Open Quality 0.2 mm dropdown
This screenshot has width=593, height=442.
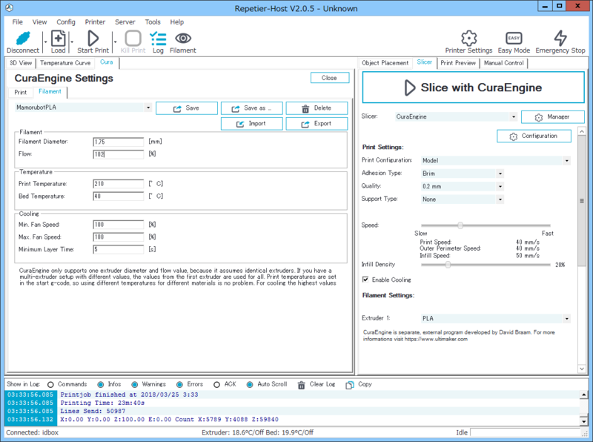(x=500, y=186)
